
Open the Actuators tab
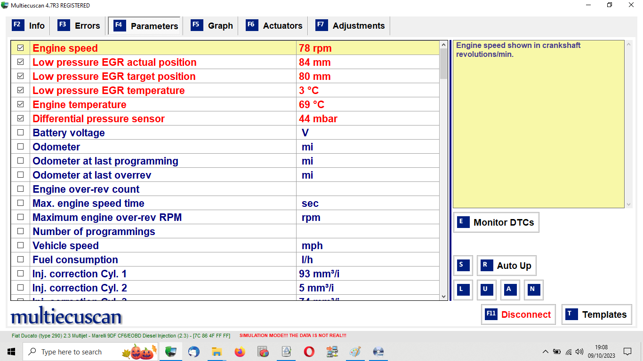click(x=274, y=26)
